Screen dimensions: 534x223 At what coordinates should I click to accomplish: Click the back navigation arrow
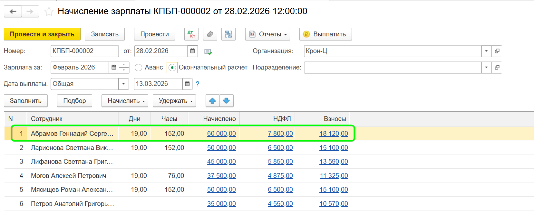(13, 12)
